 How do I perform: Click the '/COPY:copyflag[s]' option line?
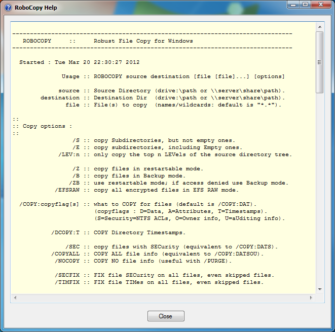pos(138,204)
